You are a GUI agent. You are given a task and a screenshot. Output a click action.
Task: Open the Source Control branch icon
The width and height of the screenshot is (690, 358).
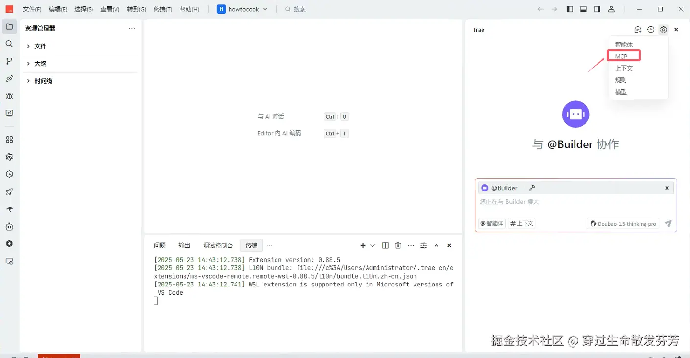coord(9,61)
